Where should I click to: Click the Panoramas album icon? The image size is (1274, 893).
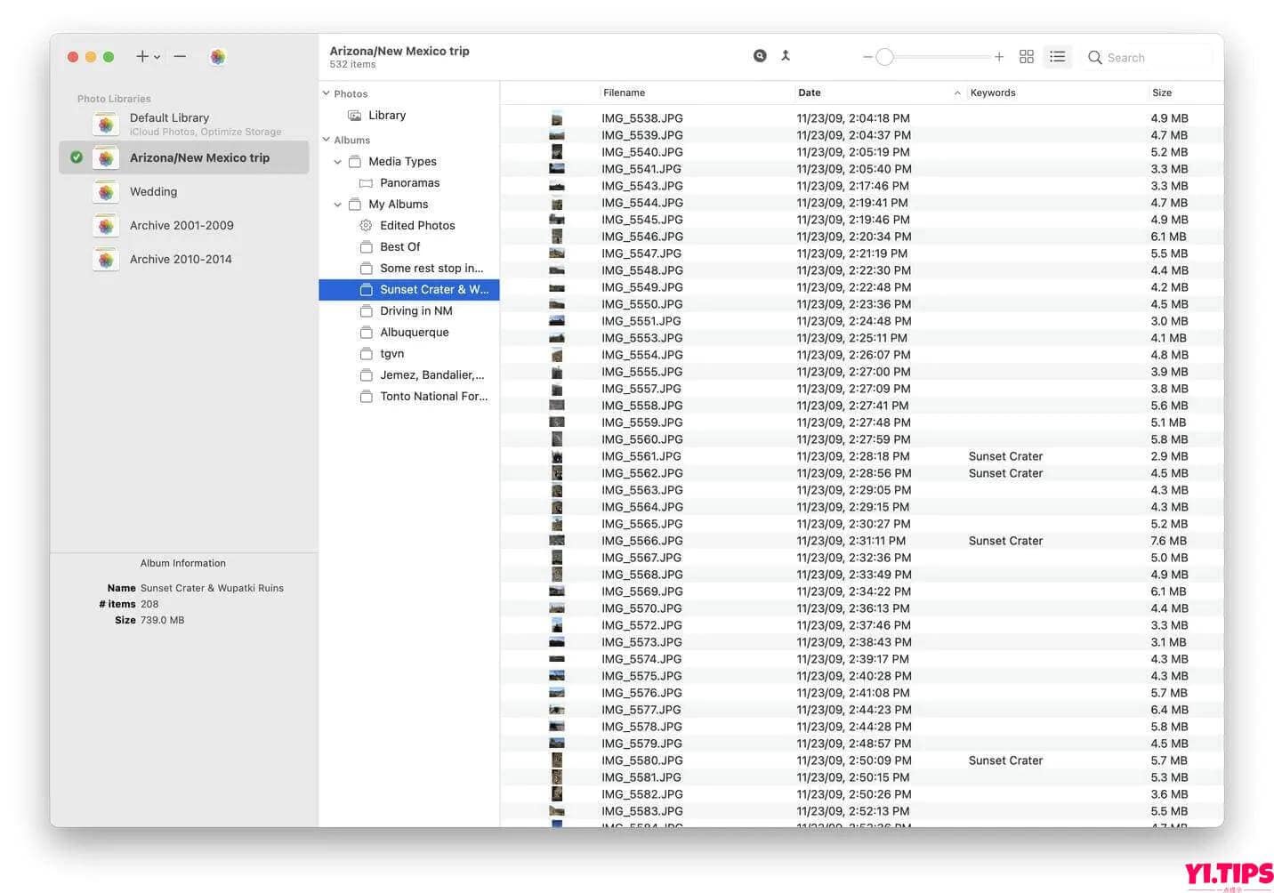(x=366, y=182)
